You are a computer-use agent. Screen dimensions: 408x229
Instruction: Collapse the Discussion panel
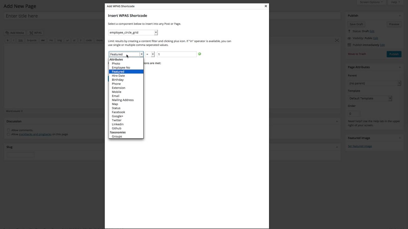[337, 121]
